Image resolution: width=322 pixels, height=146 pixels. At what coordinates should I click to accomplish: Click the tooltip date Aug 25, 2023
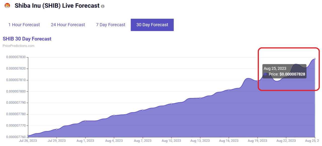pyautogui.click(x=275, y=68)
